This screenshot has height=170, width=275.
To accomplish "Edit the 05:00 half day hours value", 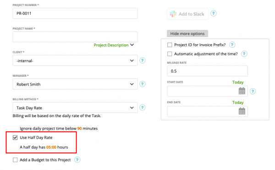I will 51,147.
